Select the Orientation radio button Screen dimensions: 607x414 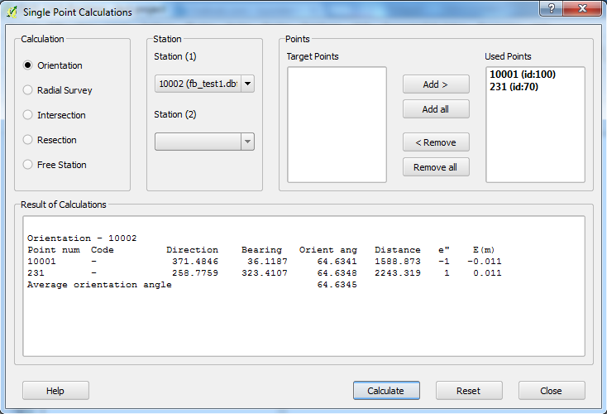[29, 65]
